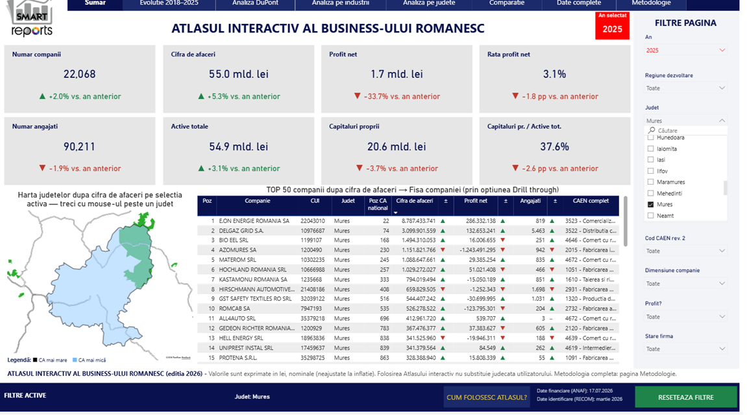The image size is (747, 418).
Task: Uncheck the Mures county checkbox
Action: [651, 204]
